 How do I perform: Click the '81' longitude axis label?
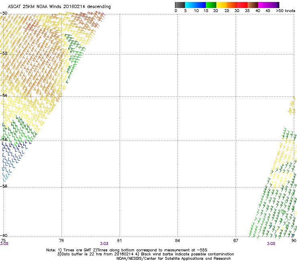[119, 241]
